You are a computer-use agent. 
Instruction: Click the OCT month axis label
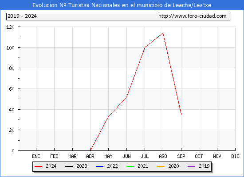[199, 156]
